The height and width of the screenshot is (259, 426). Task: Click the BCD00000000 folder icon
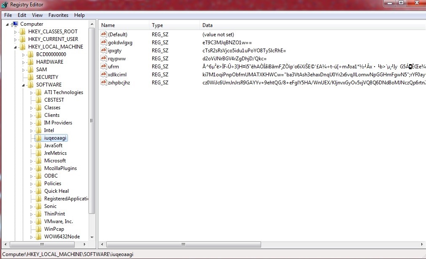click(31, 54)
